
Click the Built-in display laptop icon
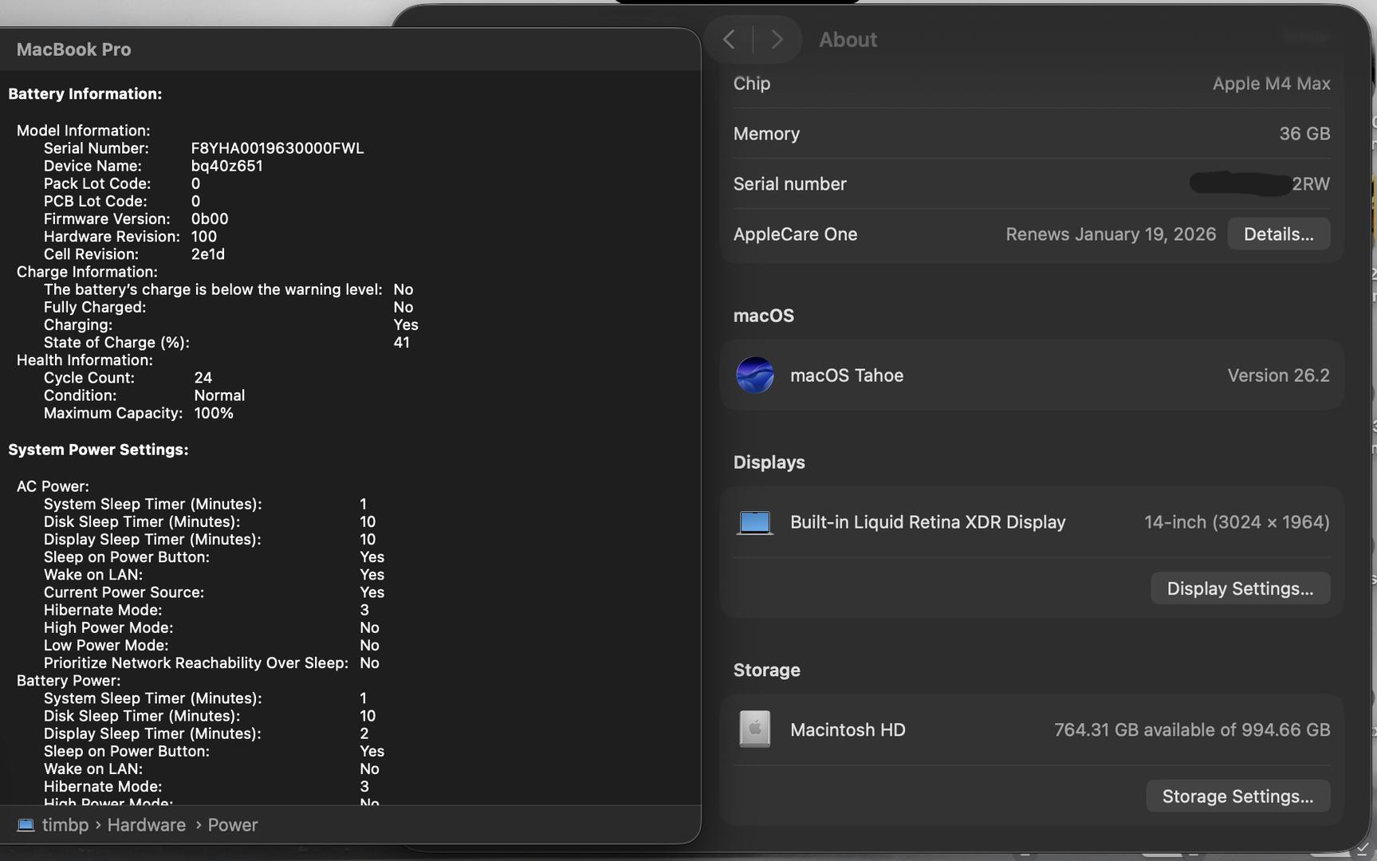click(754, 523)
